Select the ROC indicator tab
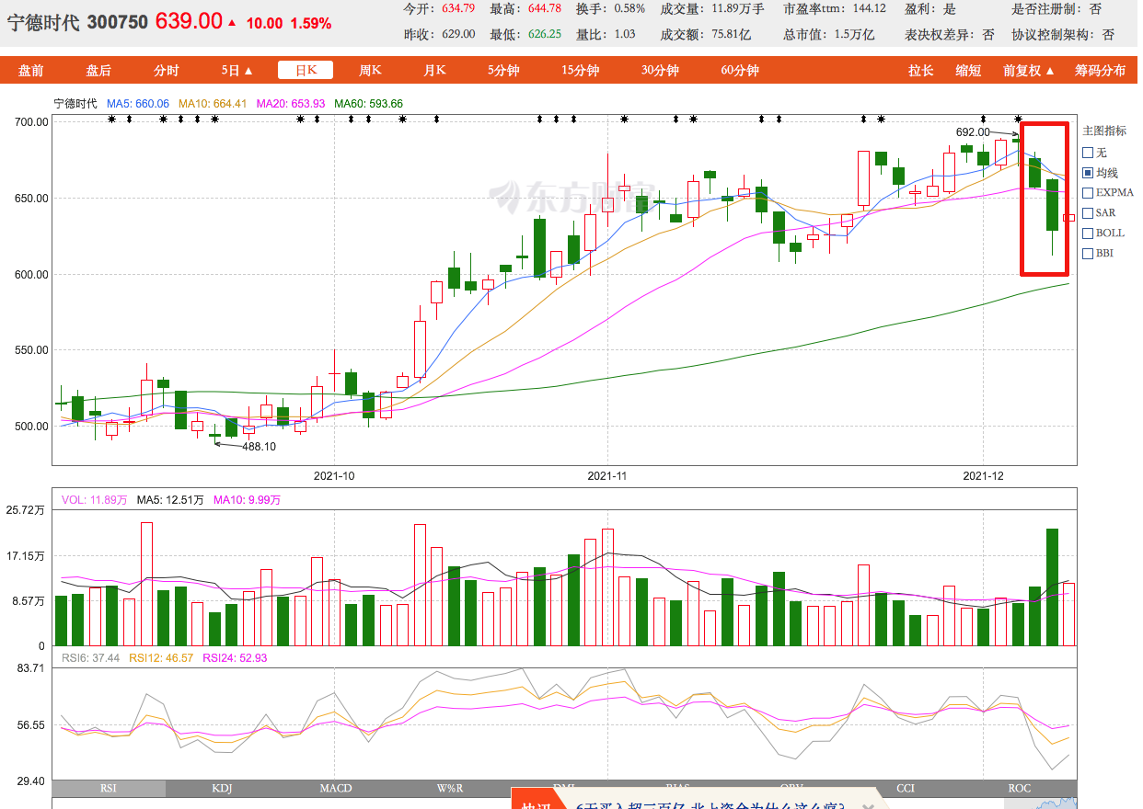1143x809 pixels. (1020, 788)
